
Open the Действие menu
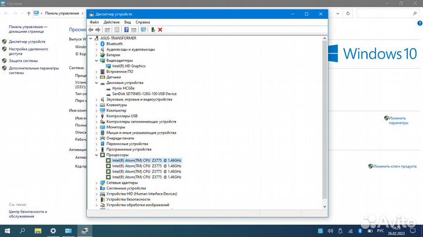point(112,22)
